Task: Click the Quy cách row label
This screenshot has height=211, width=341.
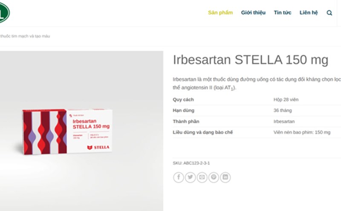Action: [x=183, y=100]
